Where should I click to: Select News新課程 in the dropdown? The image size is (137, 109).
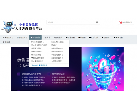[36, 55]
